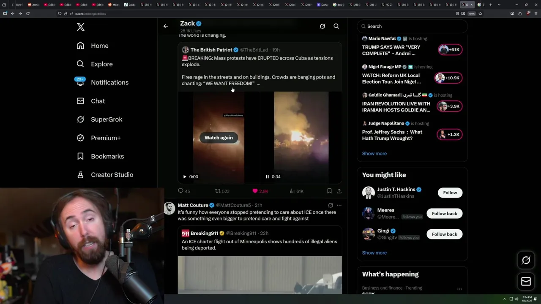Click the X logo in sidebar

point(81,27)
